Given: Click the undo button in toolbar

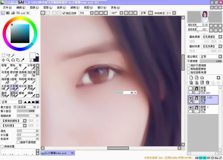Looking at the screenshot, I should coord(43,13).
